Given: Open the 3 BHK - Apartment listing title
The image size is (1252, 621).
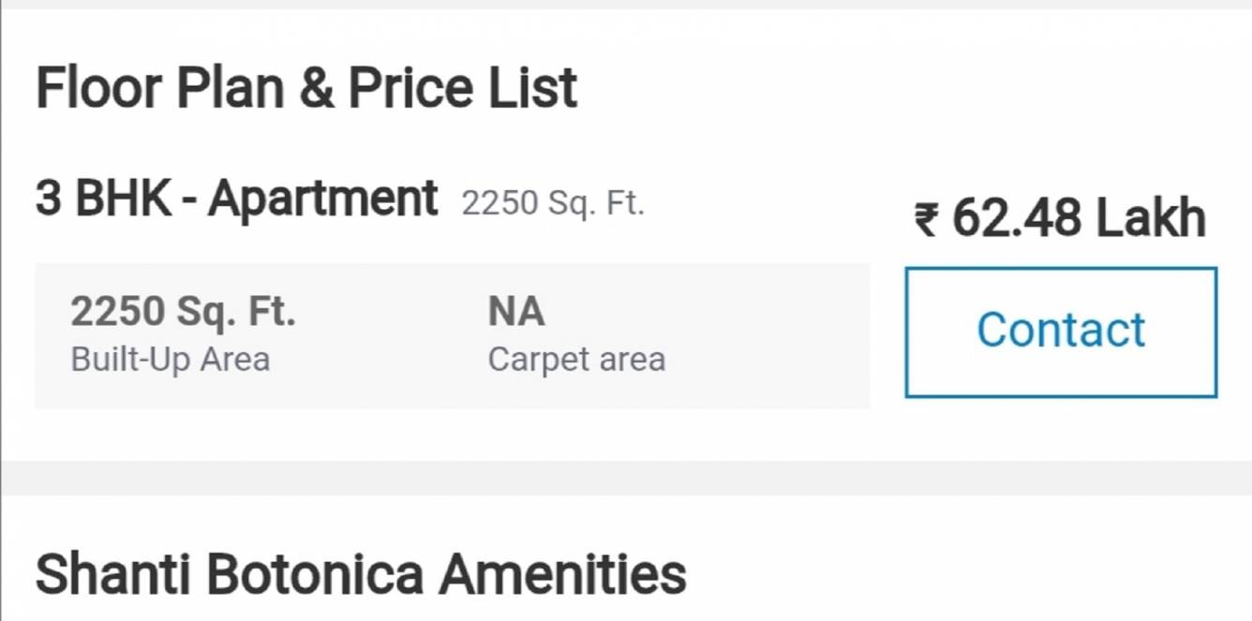Looking at the screenshot, I should coord(236,199).
